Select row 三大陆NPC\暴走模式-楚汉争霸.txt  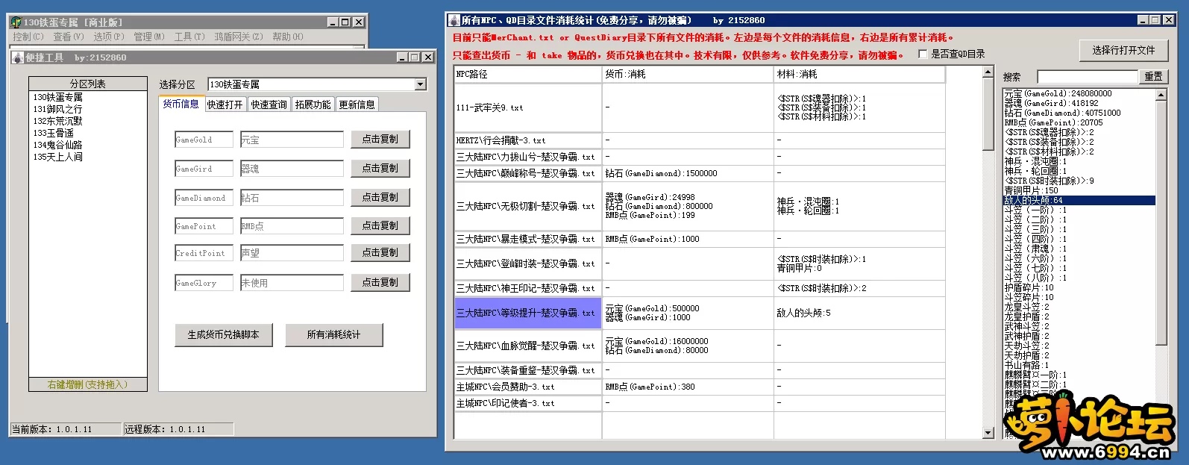pos(700,239)
